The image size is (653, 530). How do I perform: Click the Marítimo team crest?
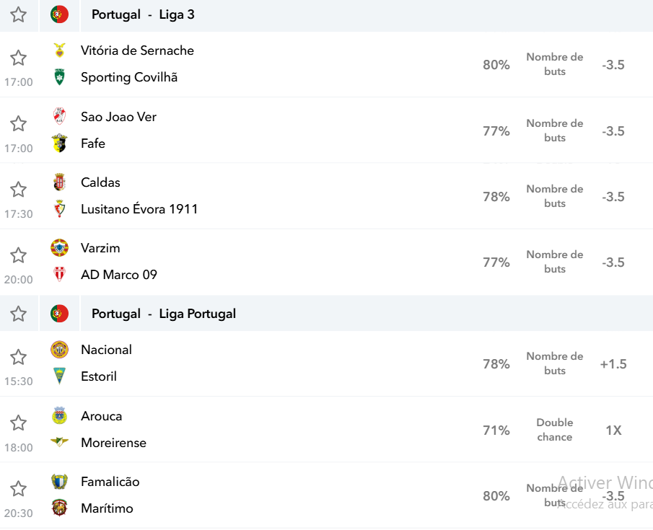click(x=60, y=508)
